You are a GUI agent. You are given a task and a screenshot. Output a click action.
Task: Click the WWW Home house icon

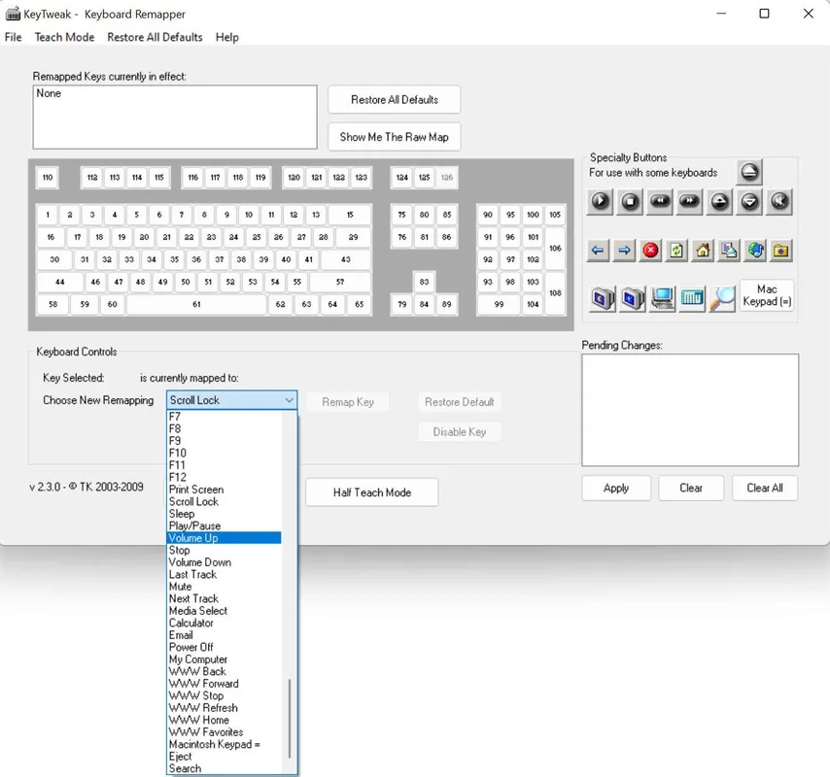703,251
